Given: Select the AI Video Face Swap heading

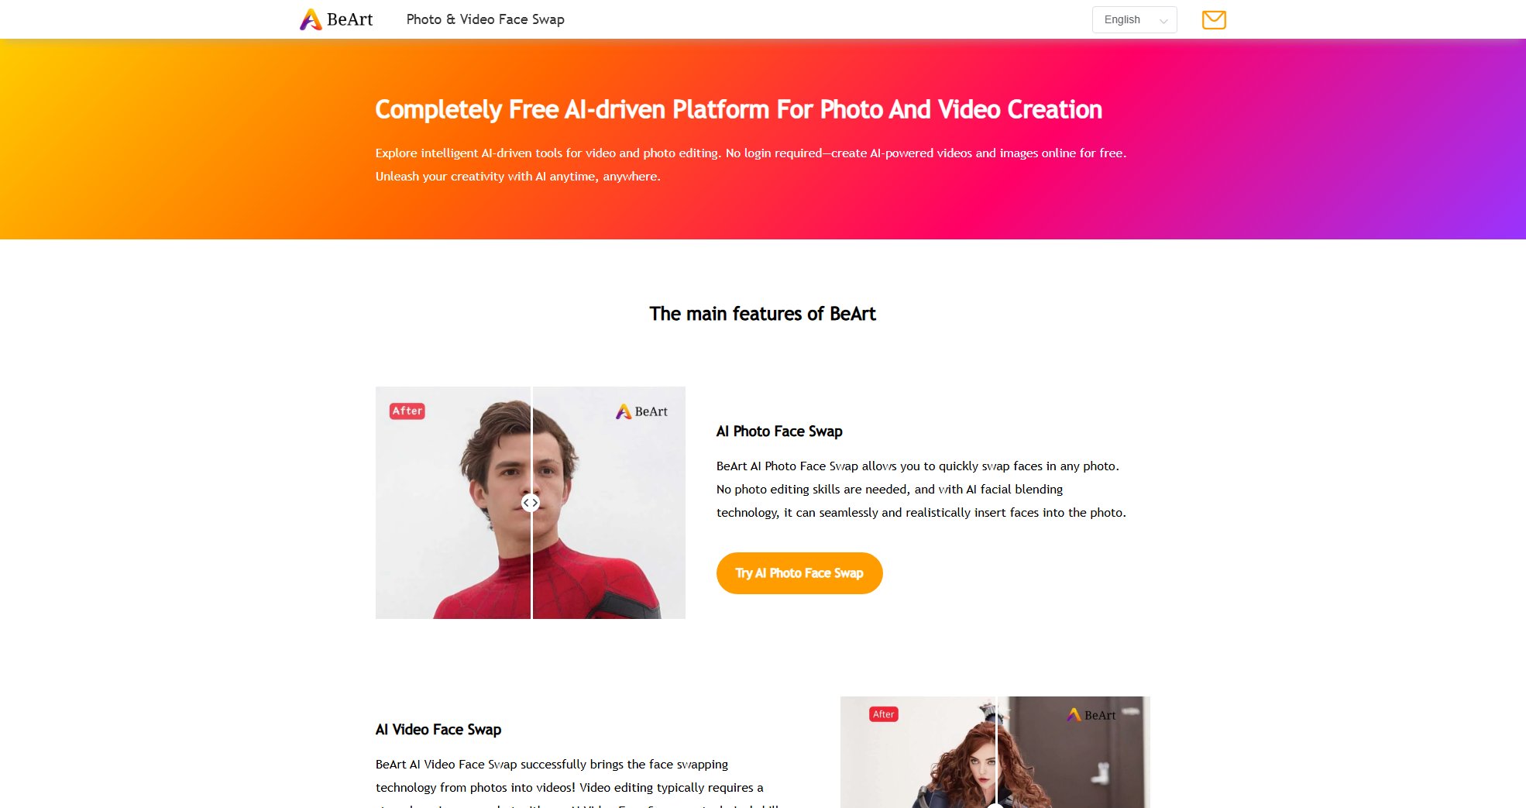Looking at the screenshot, I should (x=438, y=730).
